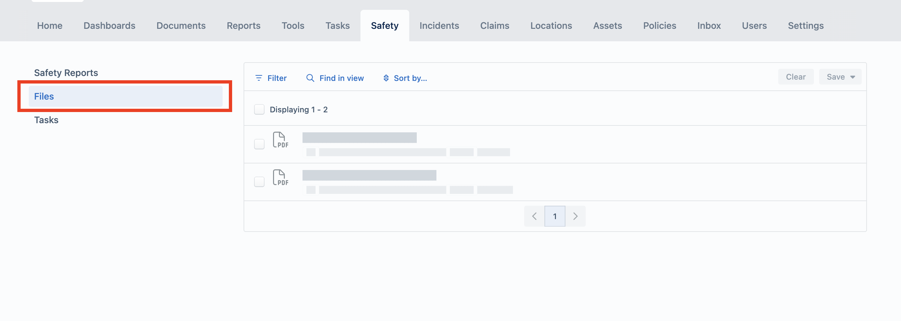Go to the Locations tab
This screenshot has height=321, width=901.
point(551,26)
